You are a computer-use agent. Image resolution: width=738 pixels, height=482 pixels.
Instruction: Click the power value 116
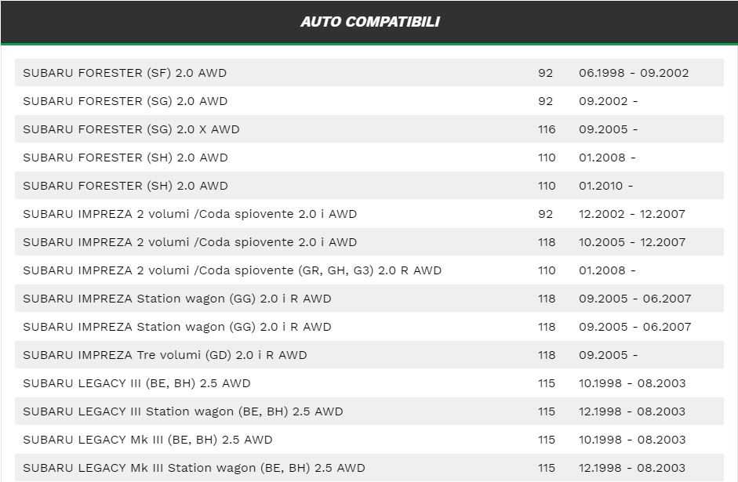(x=547, y=129)
